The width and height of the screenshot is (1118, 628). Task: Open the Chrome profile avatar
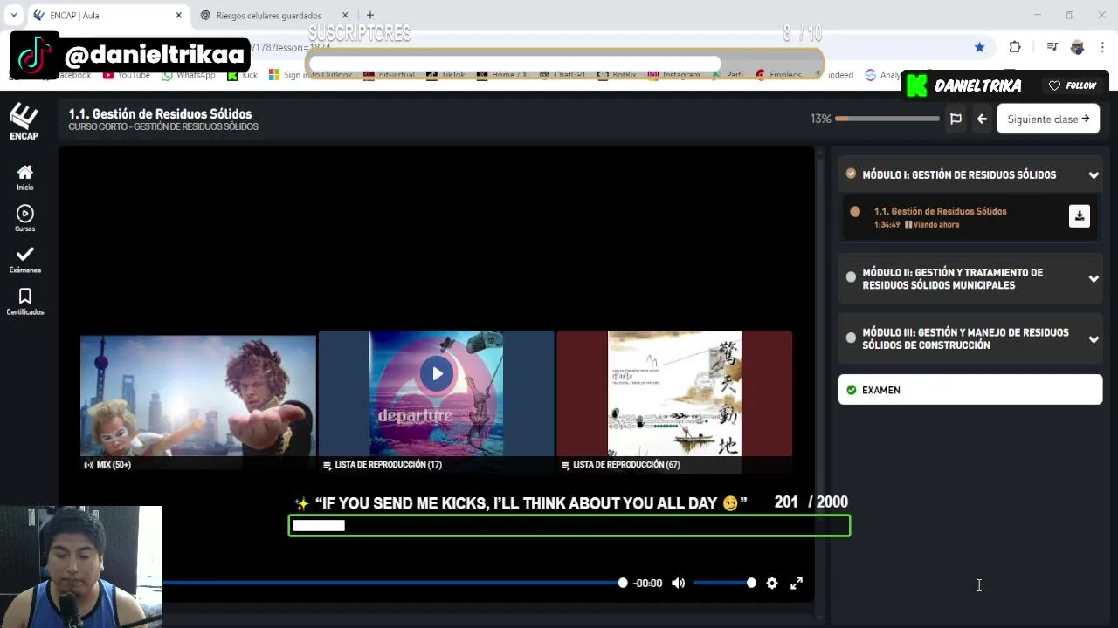pyautogui.click(x=1078, y=47)
